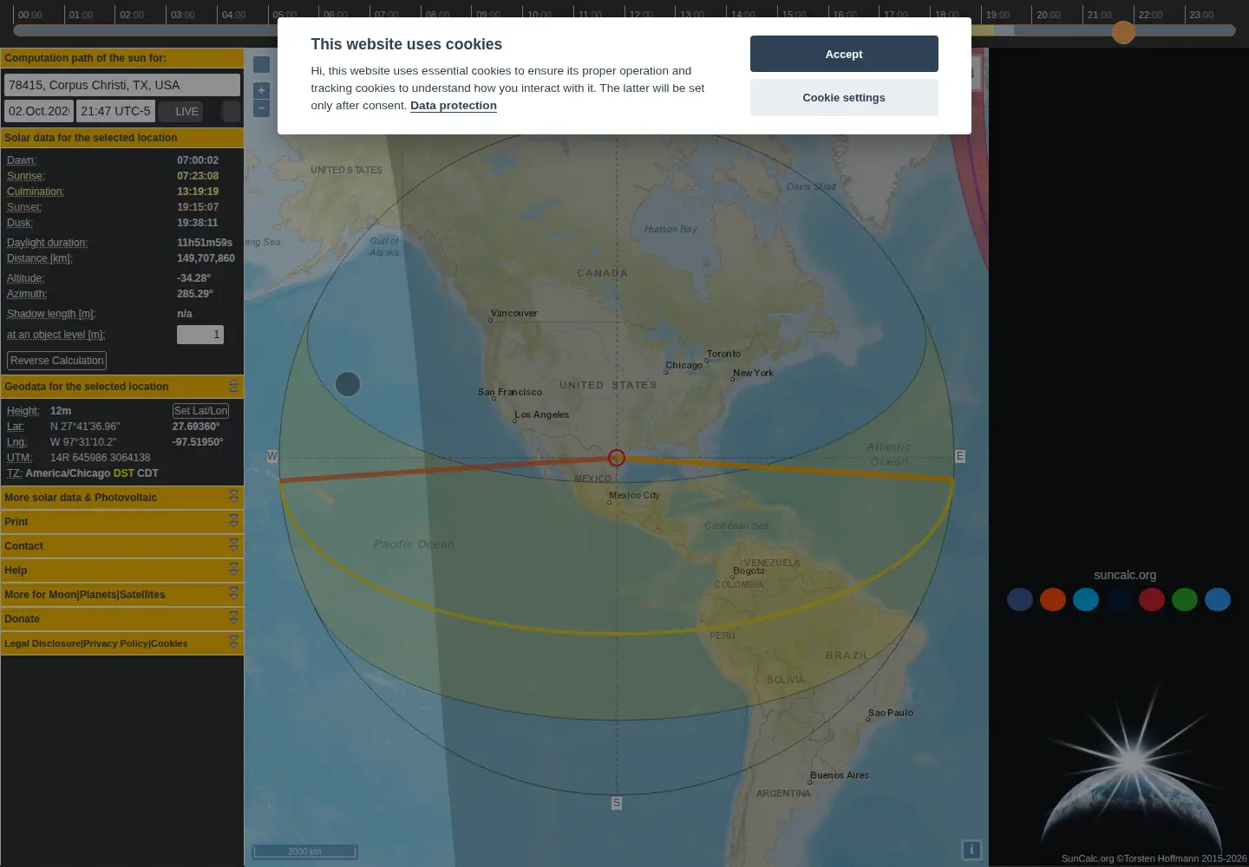Open the map info 'i' button
This screenshot has height=867, width=1249.
click(x=971, y=850)
